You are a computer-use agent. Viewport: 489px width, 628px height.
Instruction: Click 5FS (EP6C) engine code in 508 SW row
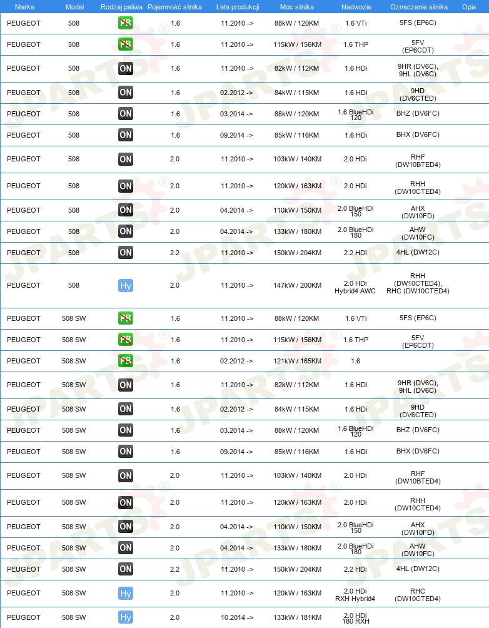point(418,318)
